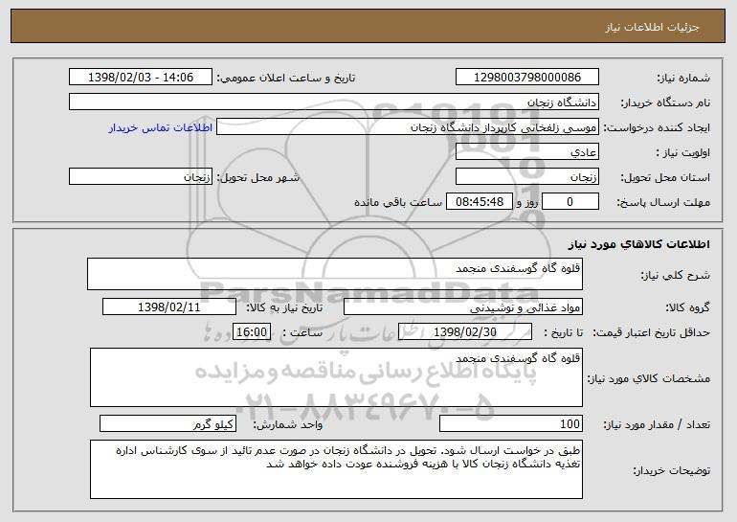Click the request creator field 'موسی زلفخانی'
737x522 pixels.
tap(408, 127)
